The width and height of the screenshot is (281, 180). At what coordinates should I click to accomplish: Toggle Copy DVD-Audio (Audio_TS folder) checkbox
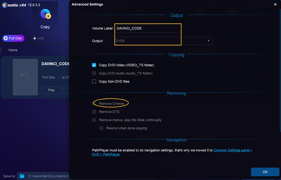94,74
